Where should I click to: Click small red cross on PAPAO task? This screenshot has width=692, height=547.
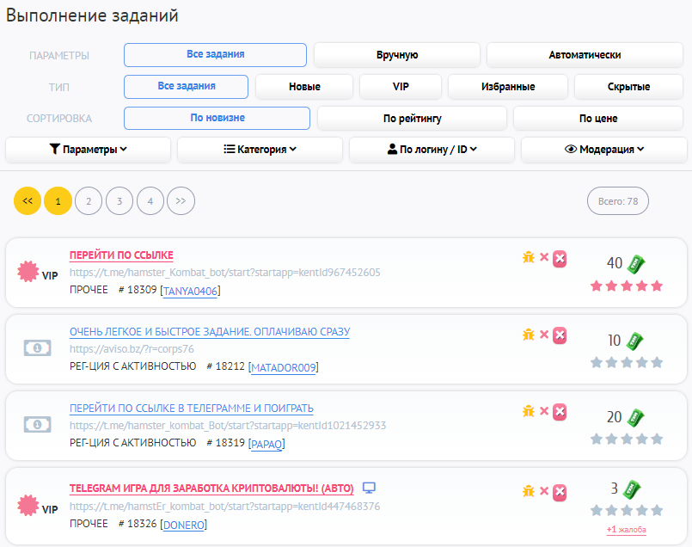coord(544,411)
